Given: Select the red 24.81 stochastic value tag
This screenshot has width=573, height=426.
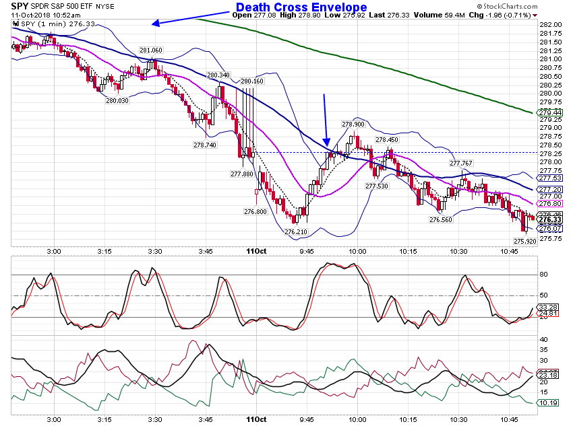Looking at the screenshot, I should click(x=547, y=314).
